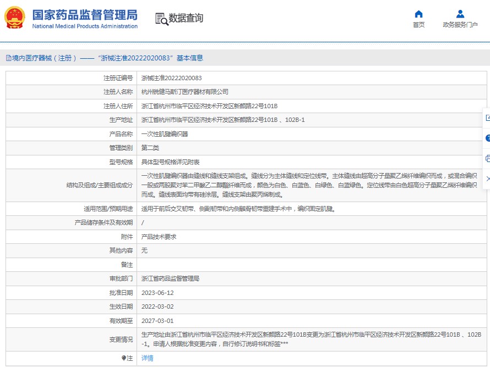Click the intended-use text beside 适用范围/预期用途
The height and width of the screenshot is (368, 490).
(238, 209)
